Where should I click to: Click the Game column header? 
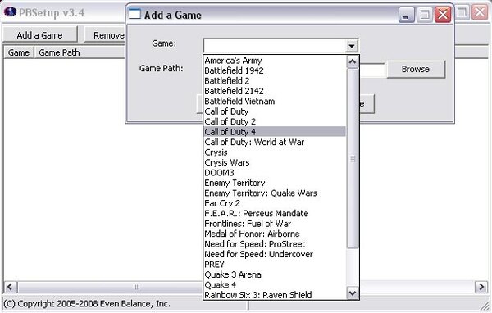click(19, 52)
